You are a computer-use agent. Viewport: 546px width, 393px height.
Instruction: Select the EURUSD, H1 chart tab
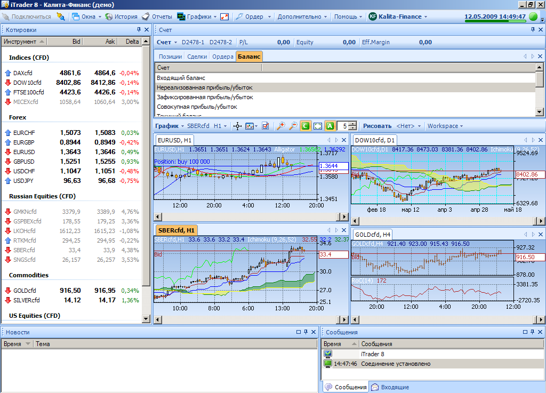(x=174, y=140)
